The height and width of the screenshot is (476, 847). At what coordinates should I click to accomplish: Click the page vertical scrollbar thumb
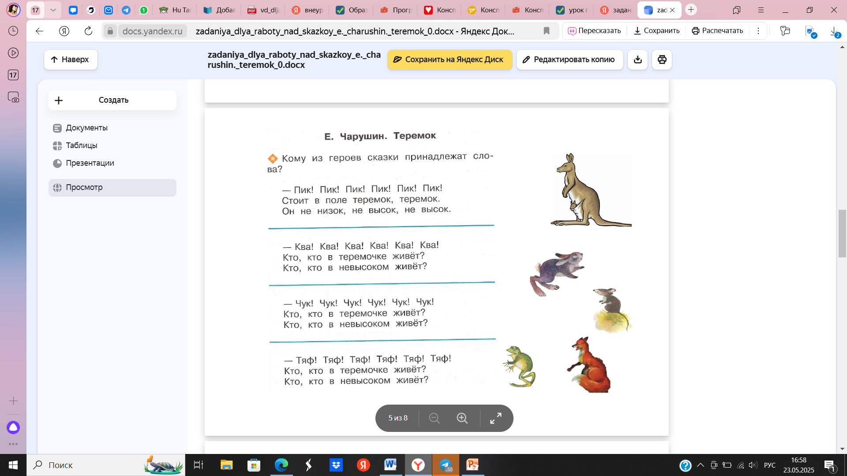tap(842, 234)
